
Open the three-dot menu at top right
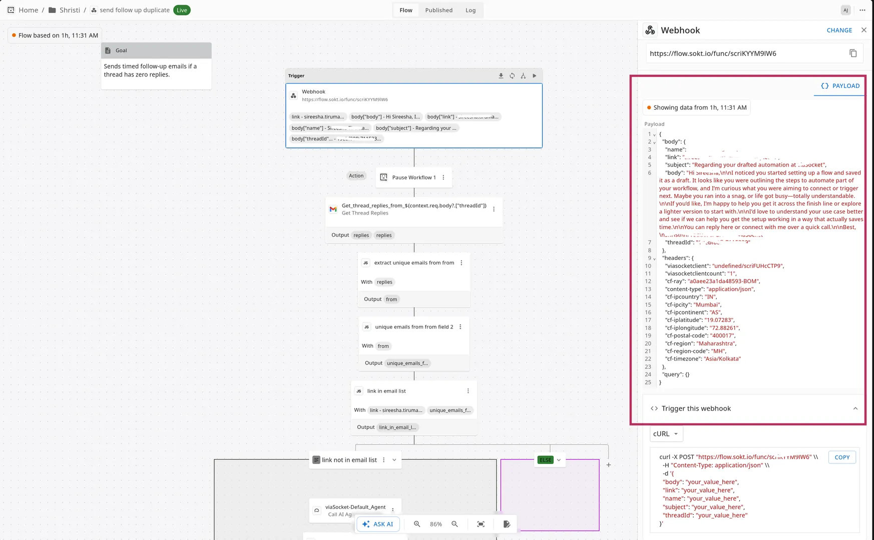(862, 10)
